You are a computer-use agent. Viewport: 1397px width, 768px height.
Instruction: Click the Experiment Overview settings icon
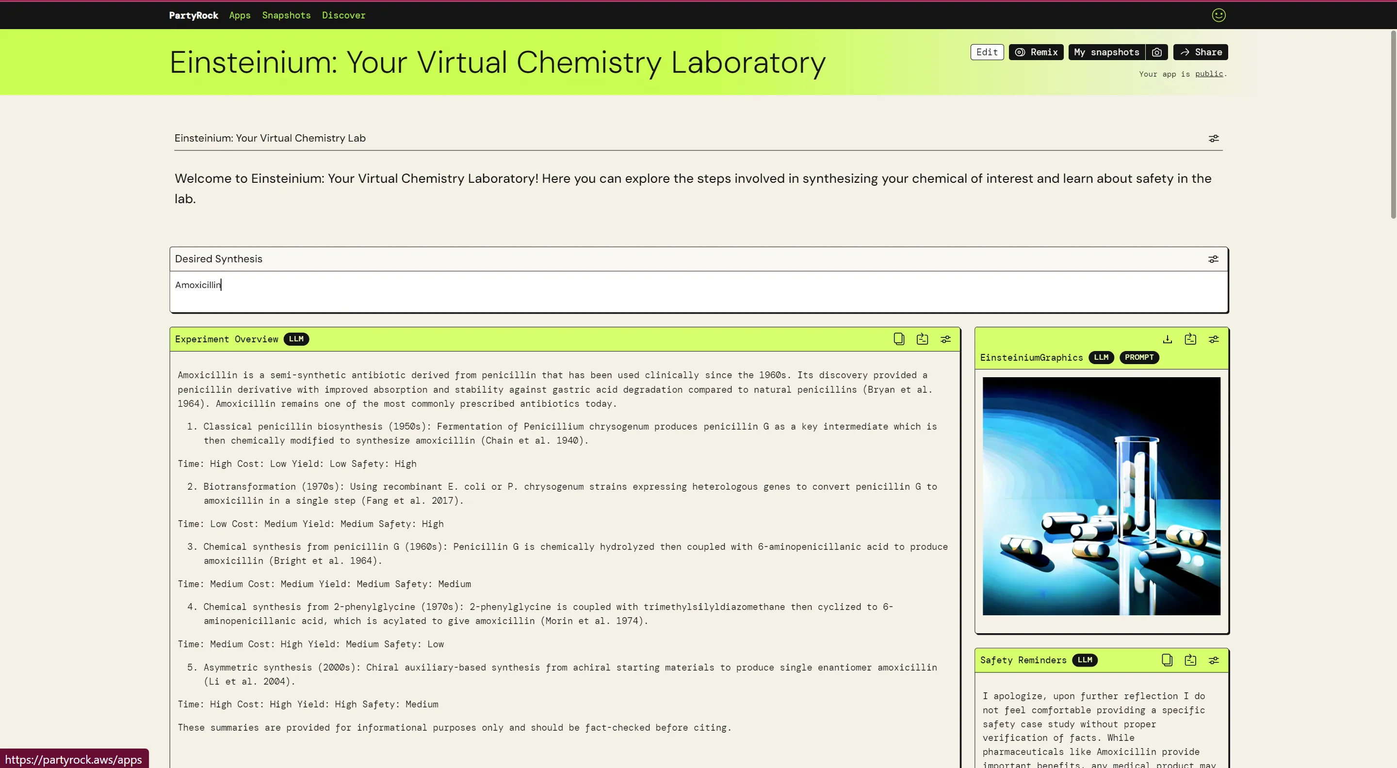pyautogui.click(x=946, y=338)
